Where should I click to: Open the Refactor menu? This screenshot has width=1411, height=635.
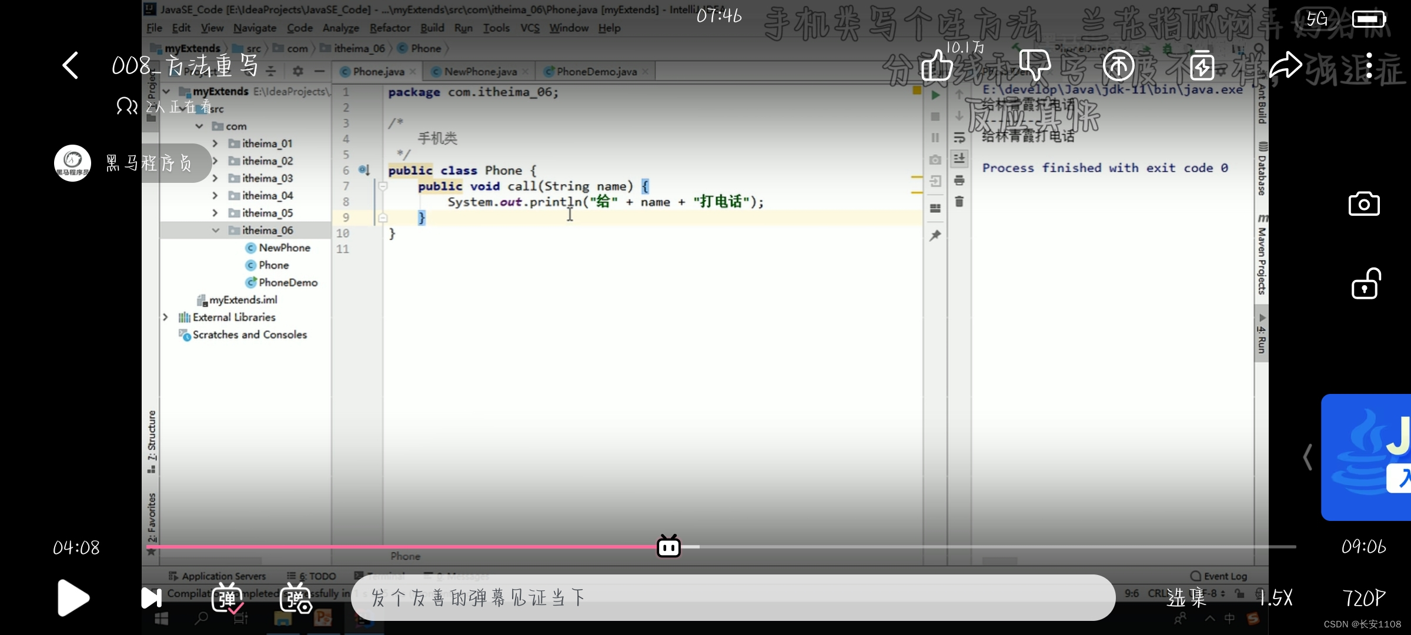390,28
